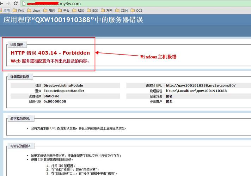Click the 没有为请求的 URL 配置默认文档 bullet

pyautogui.click(x=78, y=128)
